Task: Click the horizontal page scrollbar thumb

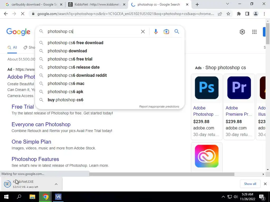Action: click(162, 174)
